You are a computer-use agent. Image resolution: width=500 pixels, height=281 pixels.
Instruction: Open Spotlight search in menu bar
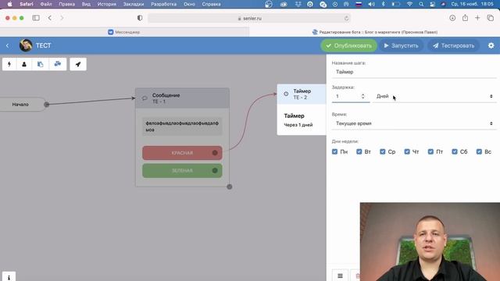[x=421, y=4]
